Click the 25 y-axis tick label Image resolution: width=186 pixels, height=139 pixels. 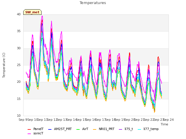19,65
